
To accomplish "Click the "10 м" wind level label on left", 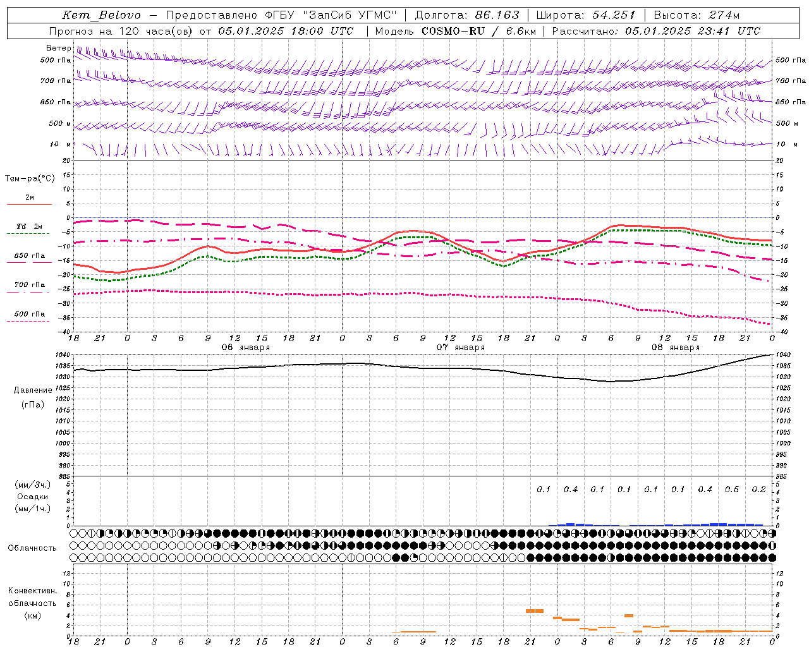I will [x=60, y=144].
